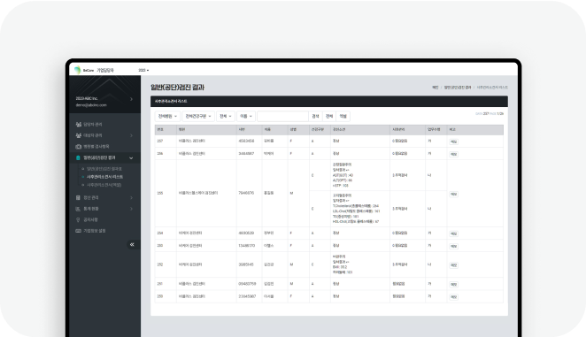Viewport: 586px width, 337px height.
Task: Focus the search text input field
Action: tap(283, 116)
